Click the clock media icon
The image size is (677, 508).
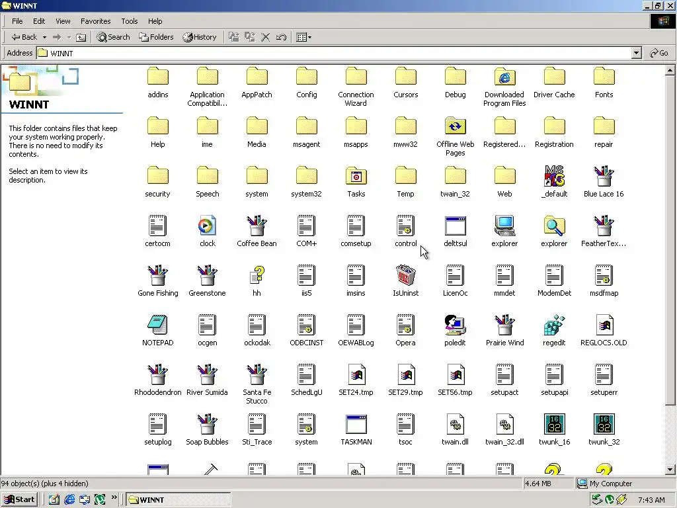(x=207, y=226)
